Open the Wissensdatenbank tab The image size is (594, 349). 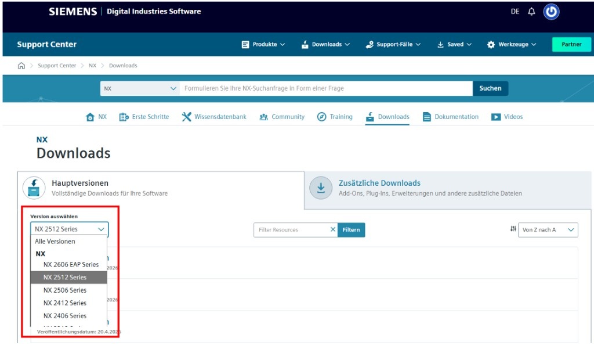coord(214,117)
